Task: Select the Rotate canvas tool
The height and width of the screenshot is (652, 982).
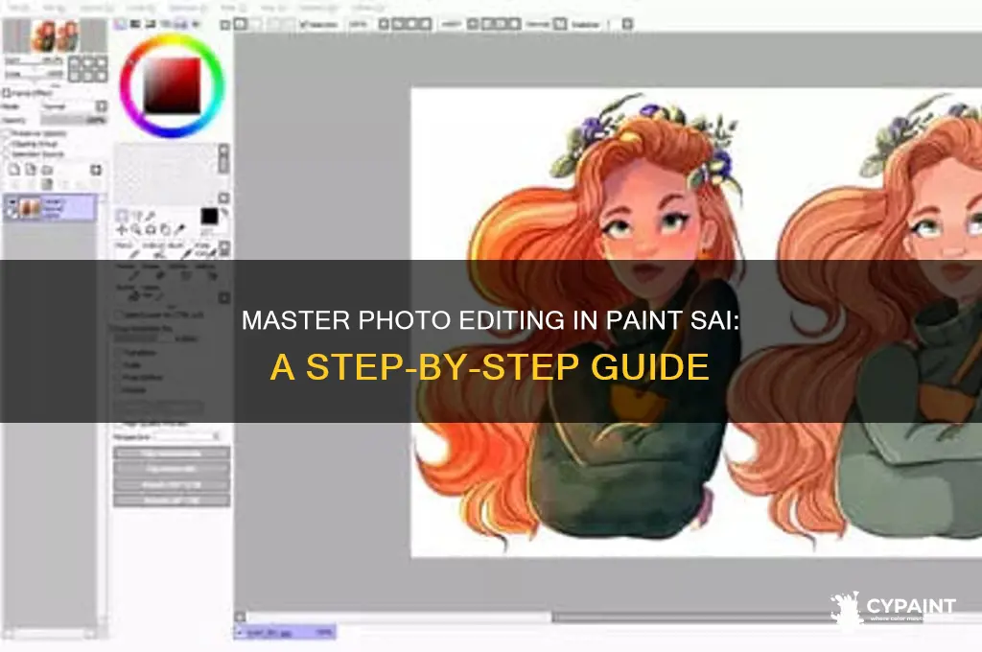Action: point(151,230)
